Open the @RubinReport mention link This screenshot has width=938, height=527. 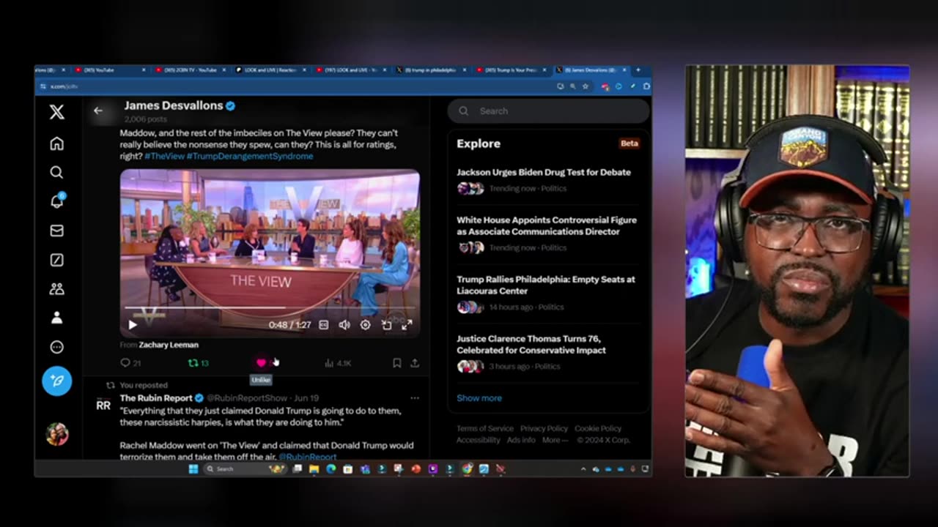[308, 457]
